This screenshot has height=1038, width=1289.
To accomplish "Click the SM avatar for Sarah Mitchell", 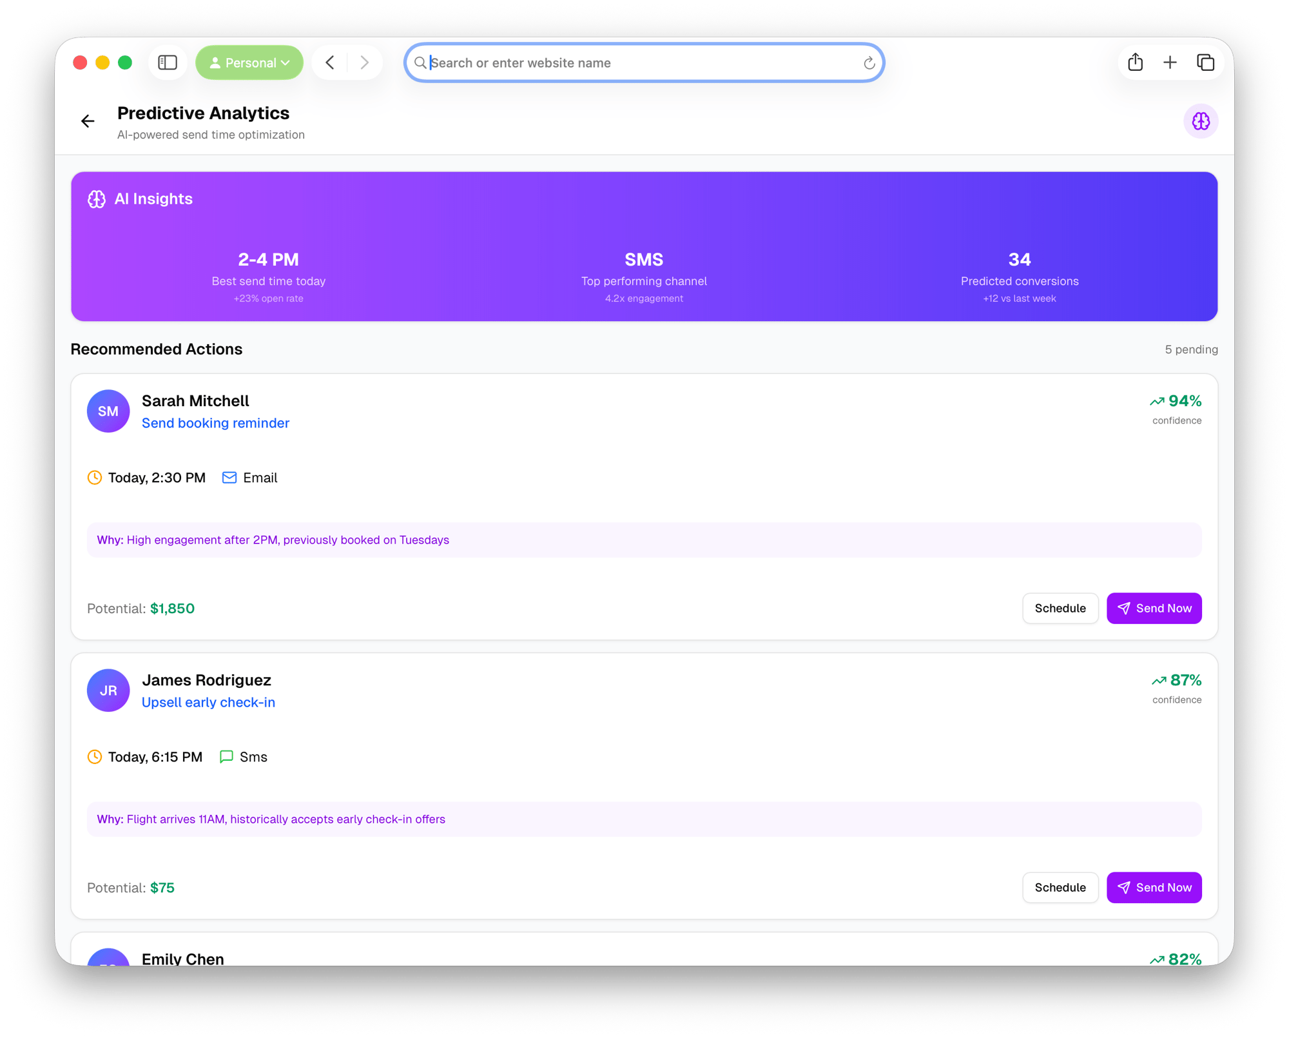I will [x=108, y=411].
